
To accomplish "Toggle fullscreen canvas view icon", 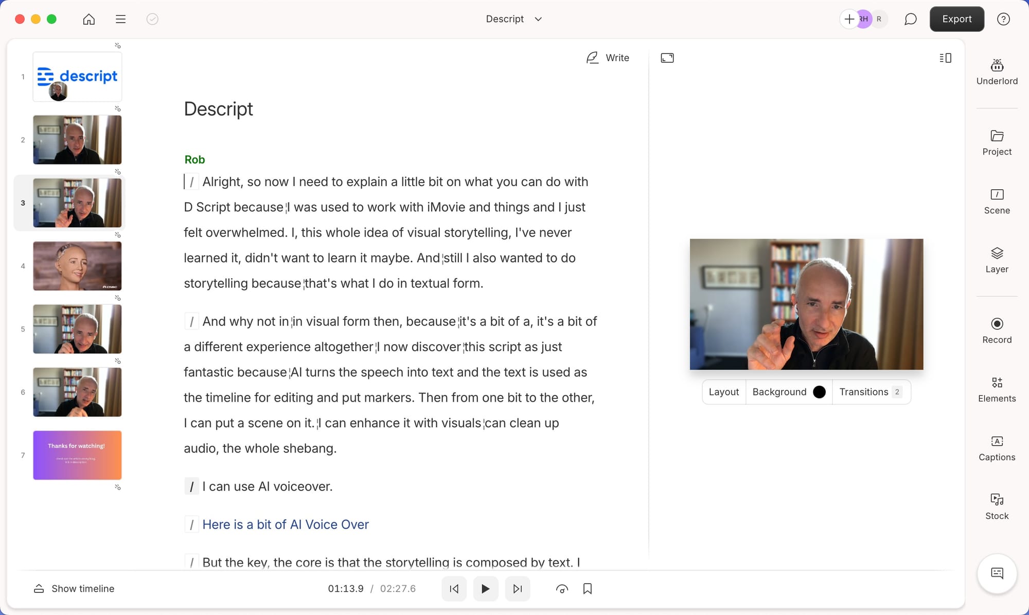I will pyautogui.click(x=667, y=58).
